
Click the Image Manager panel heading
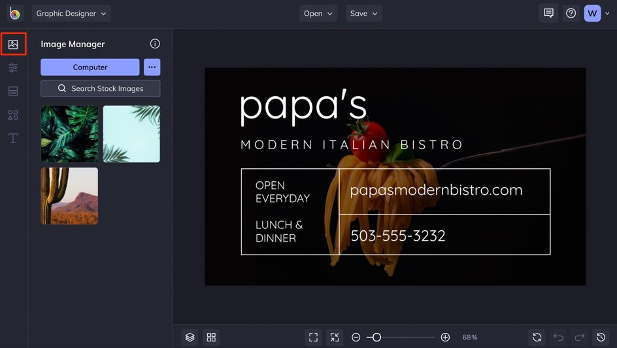[73, 44]
